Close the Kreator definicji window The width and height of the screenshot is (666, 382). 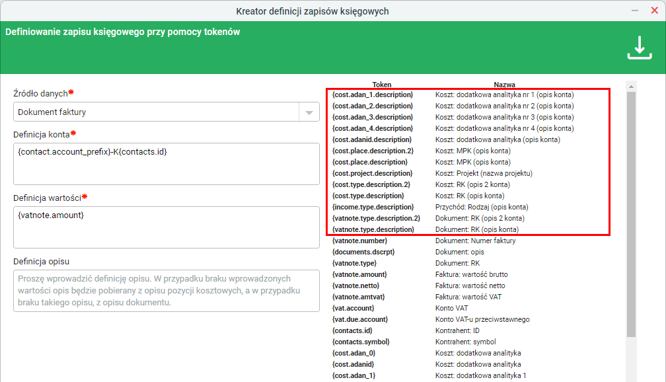(654, 11)
